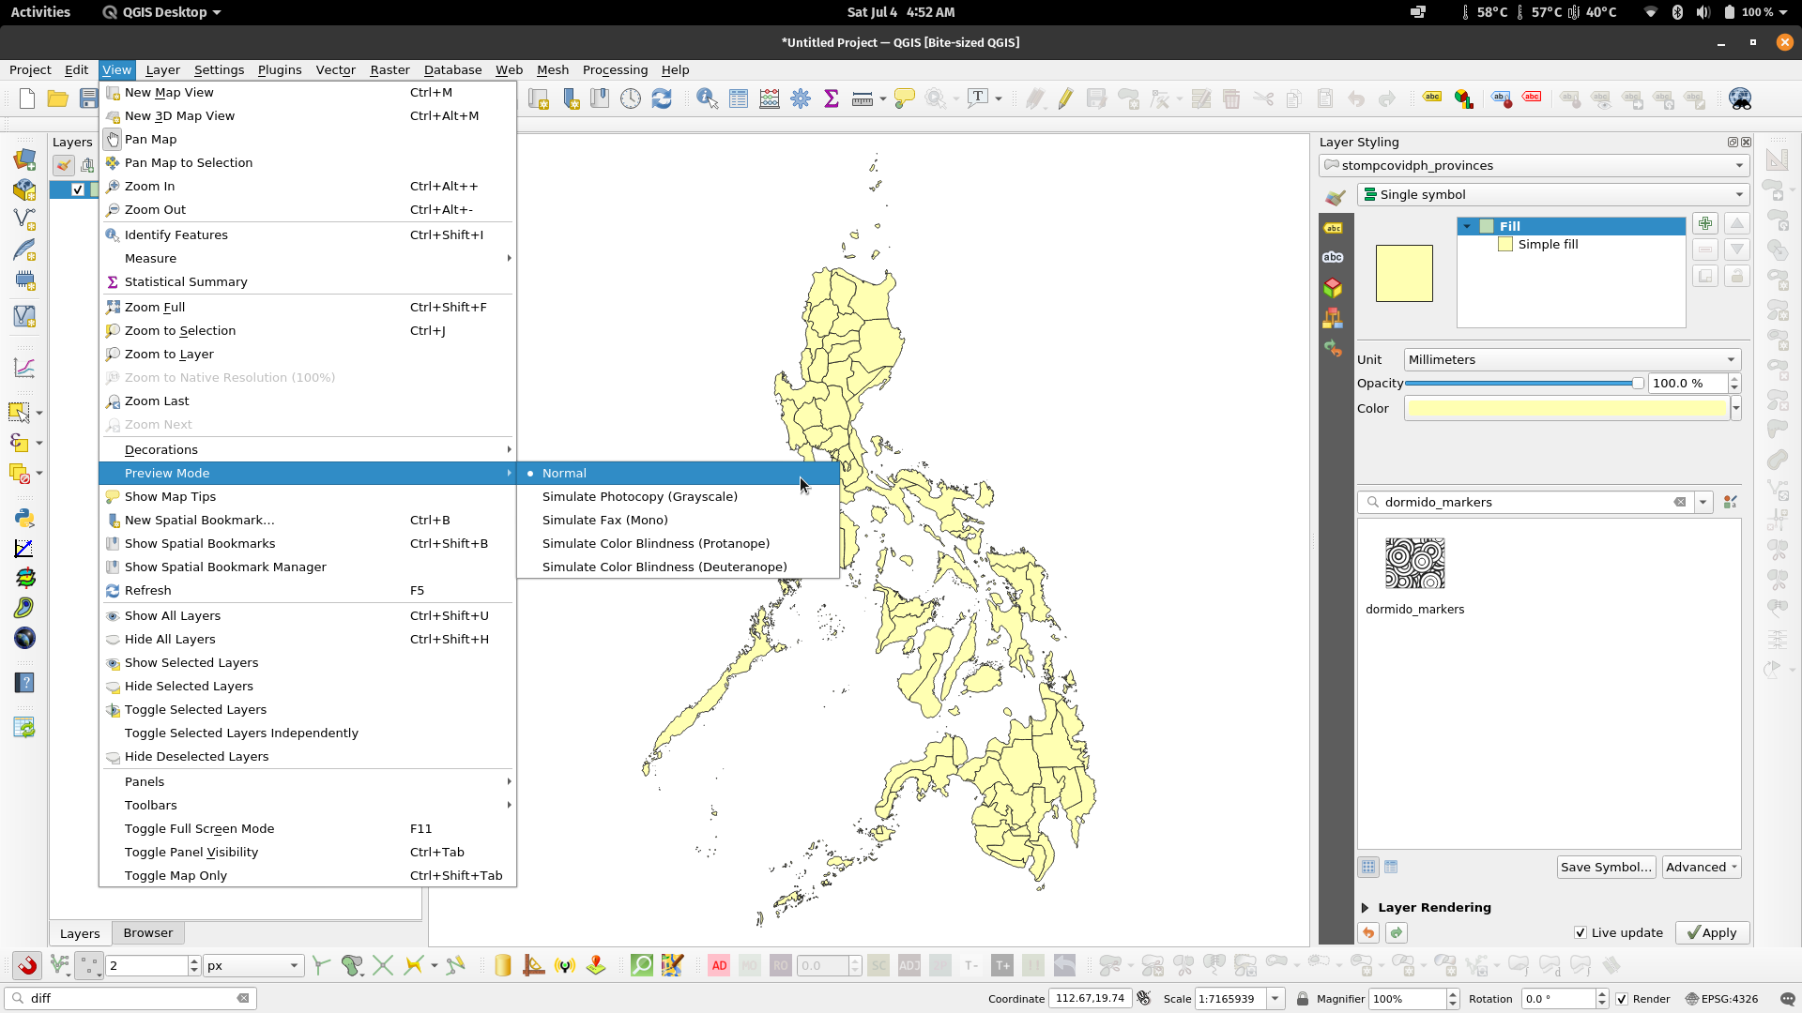Click the Identify Features toolbar icon

707,98
